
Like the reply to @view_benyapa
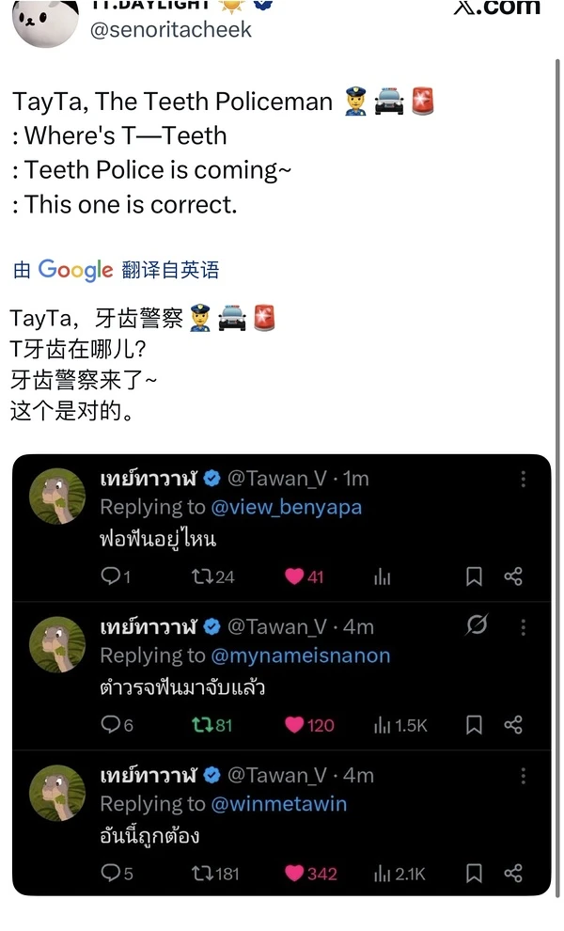[x=304, y=576]
